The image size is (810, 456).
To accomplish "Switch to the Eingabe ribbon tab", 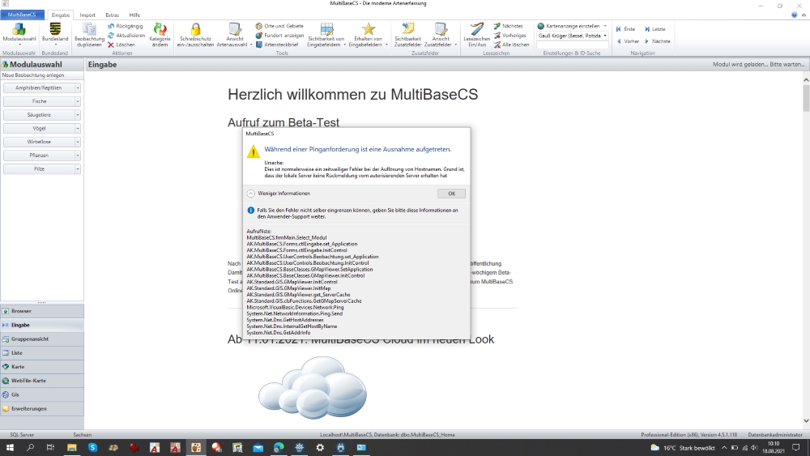I will pos(61,15).
